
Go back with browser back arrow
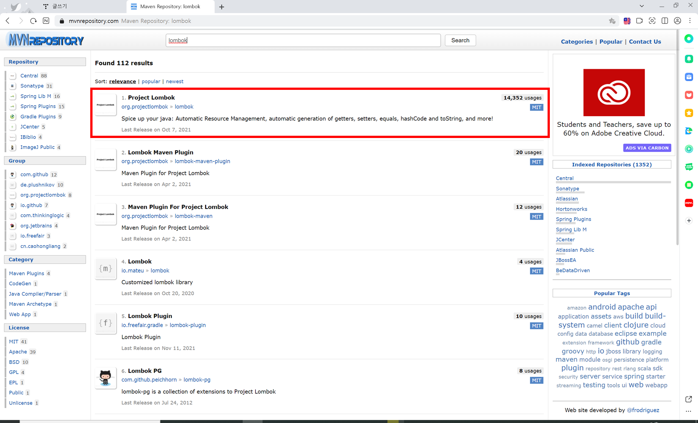(x=8, y=21)
